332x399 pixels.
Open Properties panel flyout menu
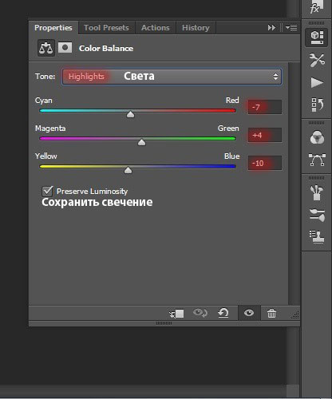pos(291,27)
